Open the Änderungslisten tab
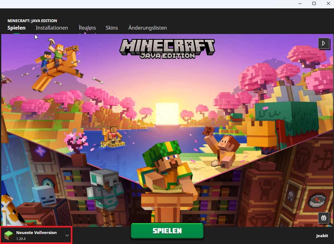 coord(148,28)
